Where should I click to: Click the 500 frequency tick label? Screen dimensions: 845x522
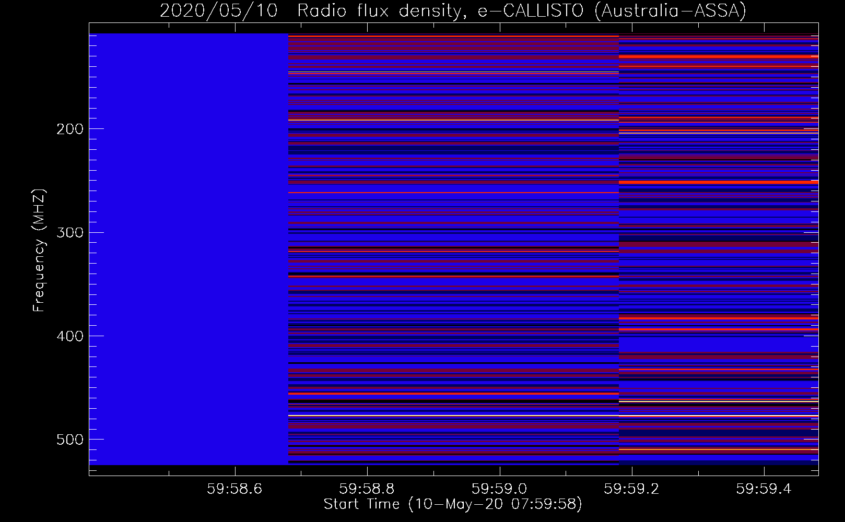[69, 440]
